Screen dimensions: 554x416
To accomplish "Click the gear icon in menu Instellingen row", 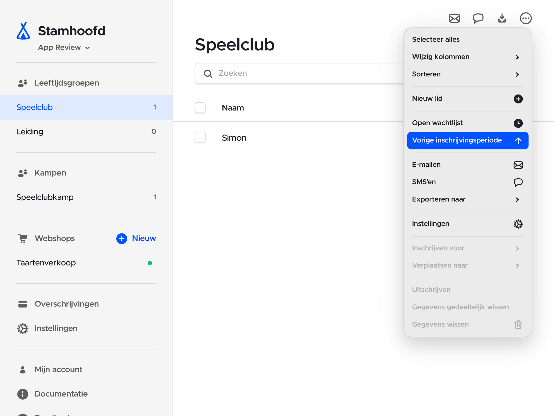I will [518, 224].
